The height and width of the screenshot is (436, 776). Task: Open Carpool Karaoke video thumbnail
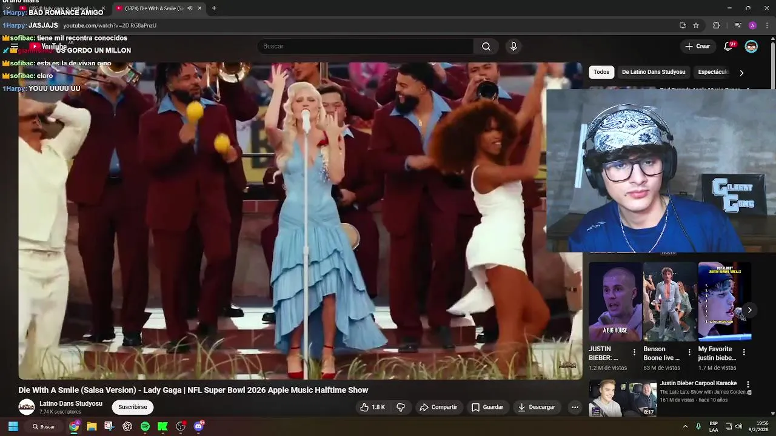623,398
